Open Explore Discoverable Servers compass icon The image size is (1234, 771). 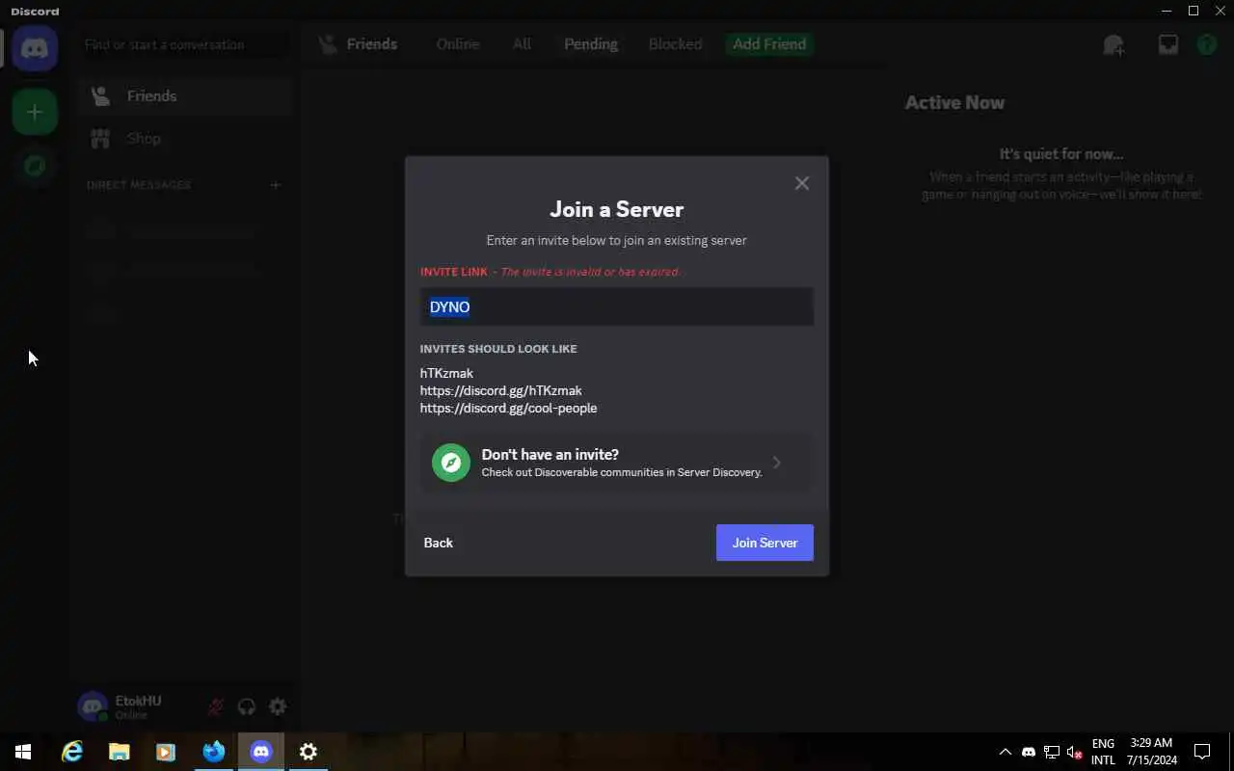click(x=35, y=166)
